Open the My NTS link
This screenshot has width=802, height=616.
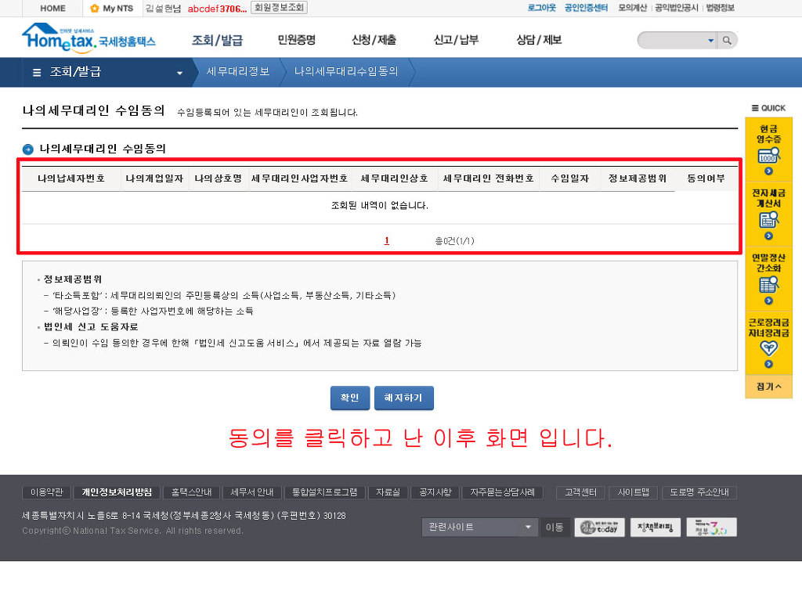[117, 8]
